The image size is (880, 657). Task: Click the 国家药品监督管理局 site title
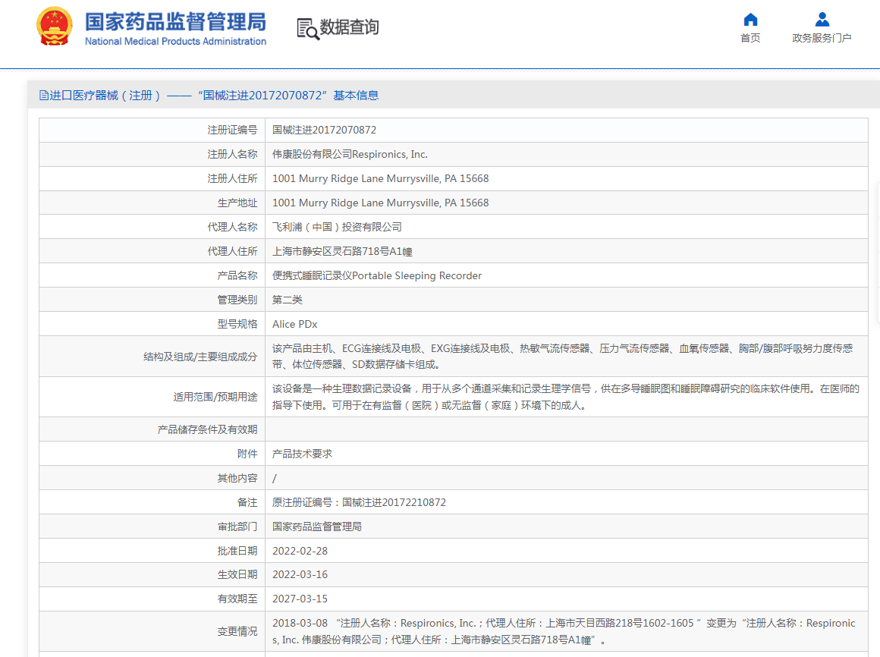click(x=176, y=22)
